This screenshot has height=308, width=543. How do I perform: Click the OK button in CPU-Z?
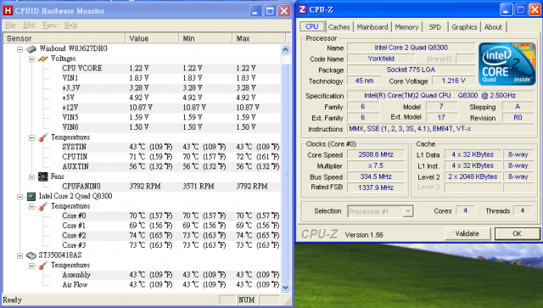click(x=517, y=234)
